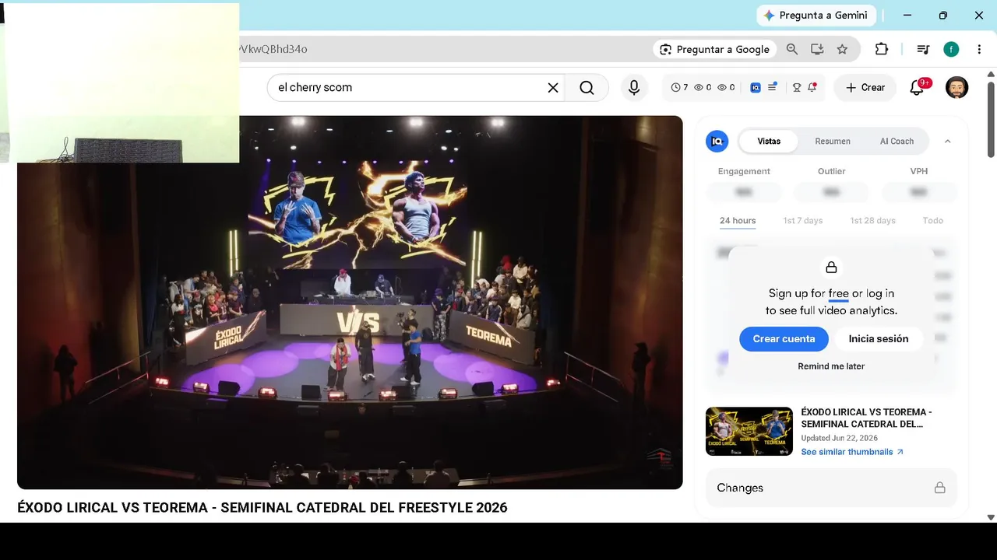Switch to the Vistas tab
This screenshot has width=997, height=560.
click(769, 141)
